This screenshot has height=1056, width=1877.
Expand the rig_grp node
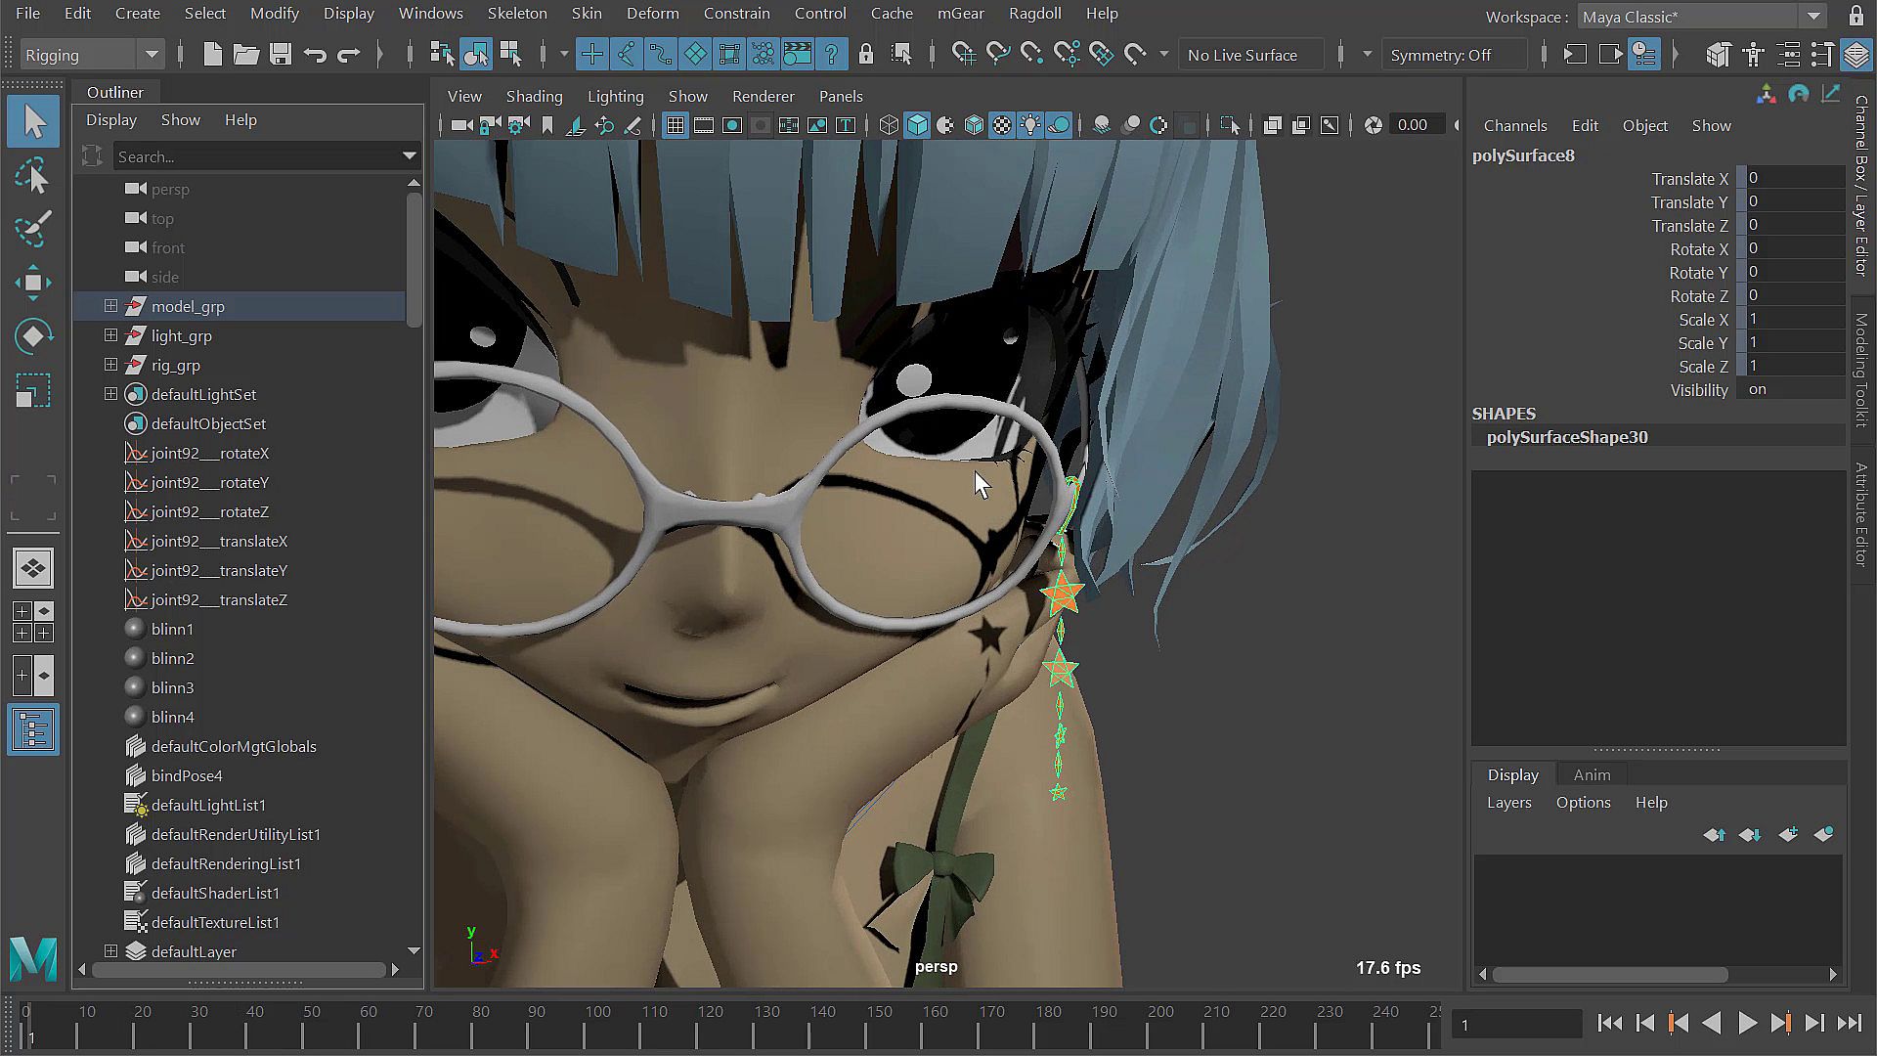pos(110,365)
